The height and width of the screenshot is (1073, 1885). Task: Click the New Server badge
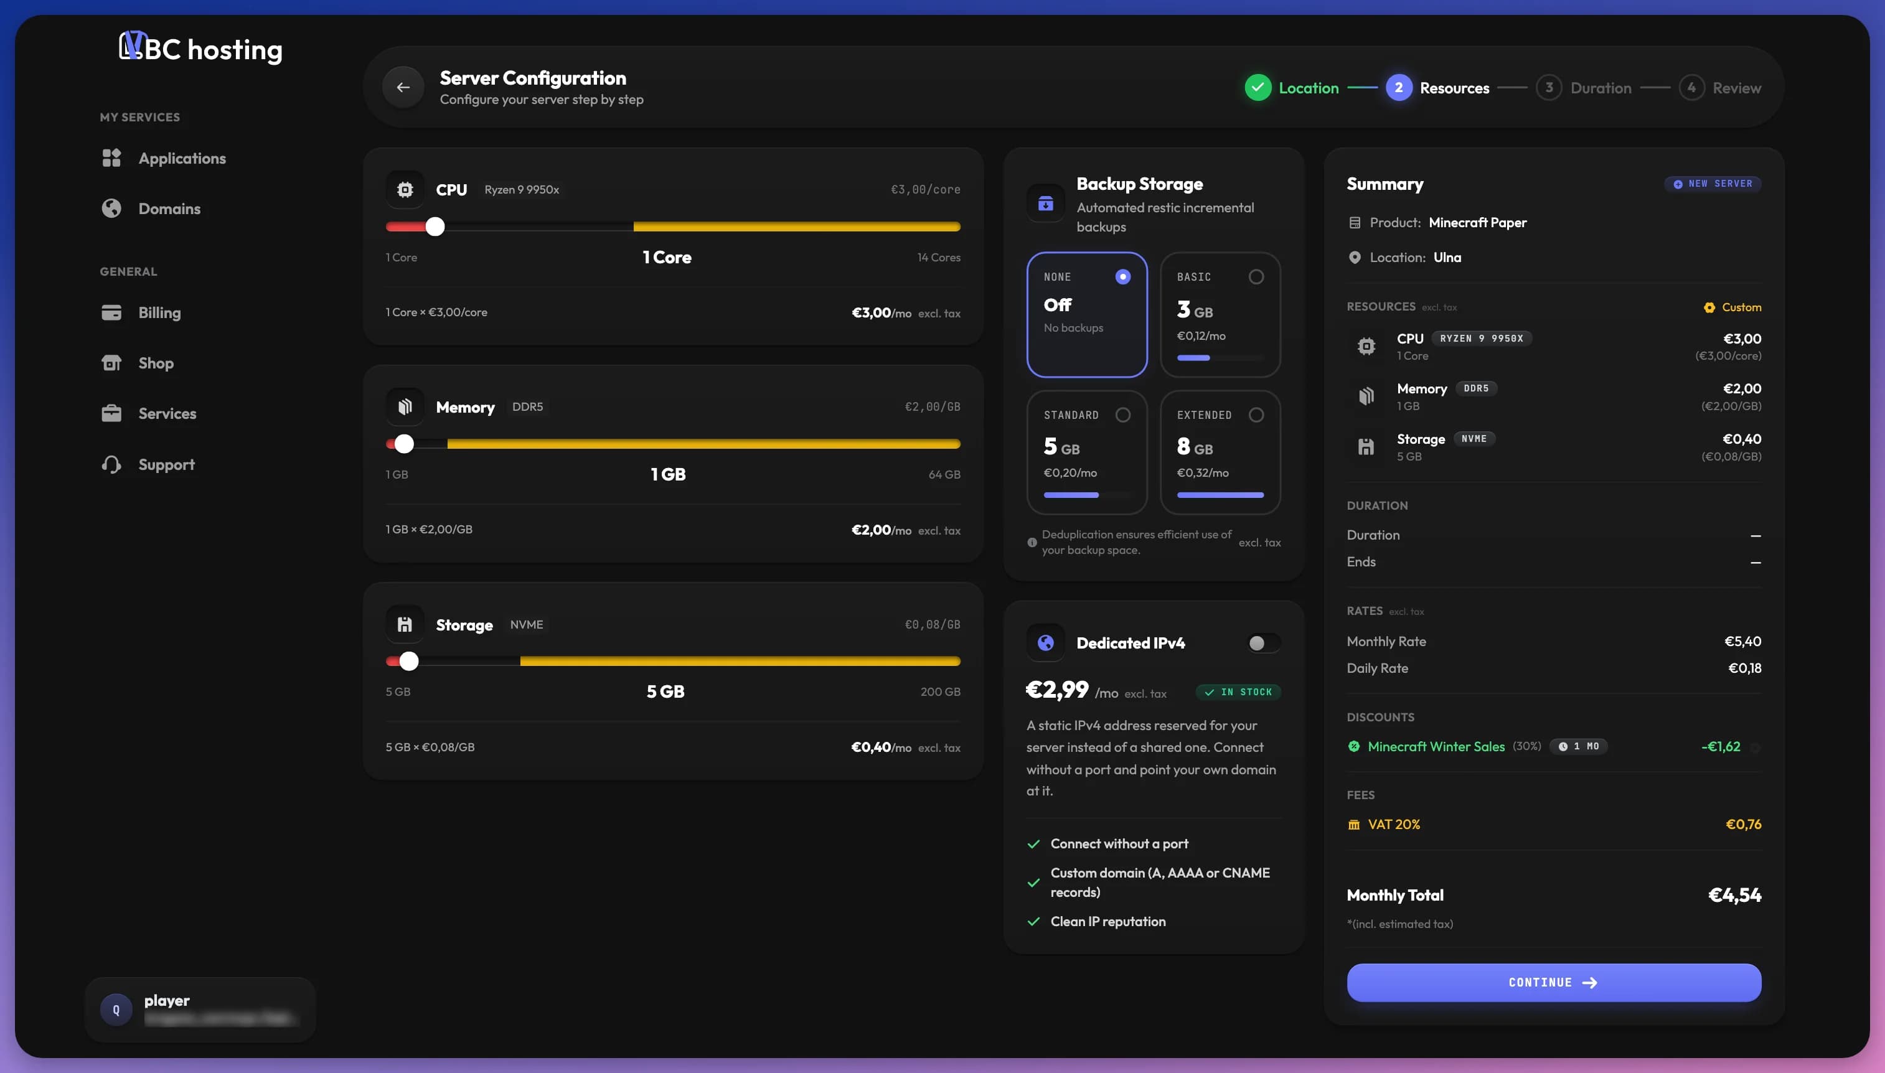pyautogui.click(x=1713, y=184)
